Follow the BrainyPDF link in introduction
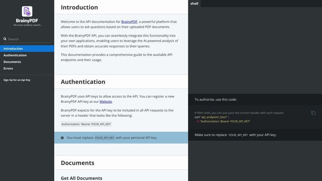The width and height of the screenshot is (322, 181). [129, 22]
